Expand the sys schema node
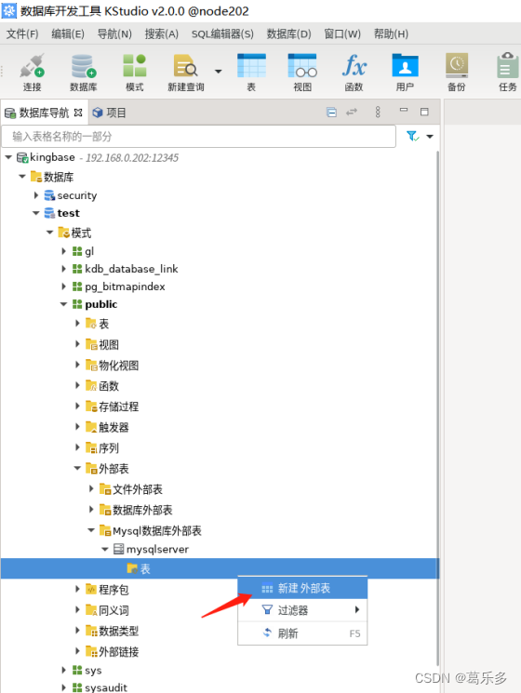The image size is (521, 693). coord(63,670)
